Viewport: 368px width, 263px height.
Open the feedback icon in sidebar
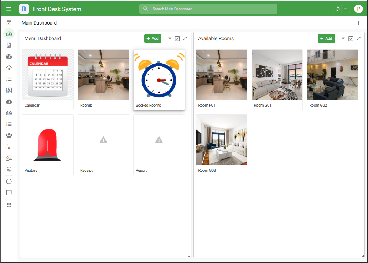[x=9, y=193]
